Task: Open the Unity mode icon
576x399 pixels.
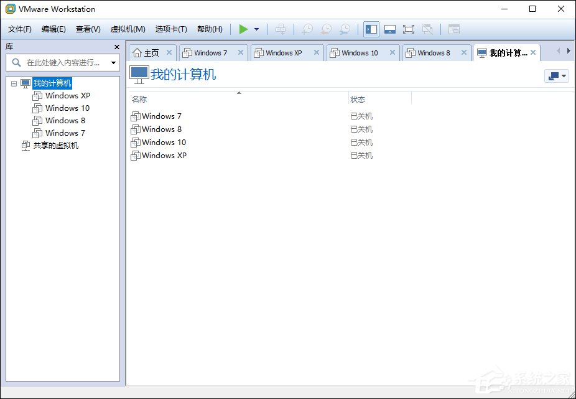Action: coord(427,29)
